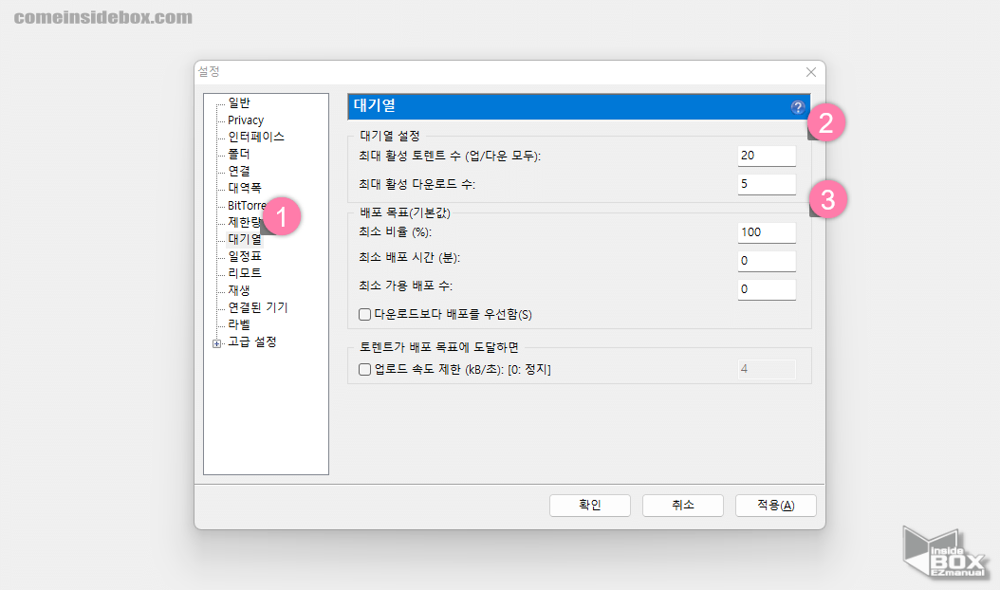This screenshot has height=590, width=1000.
Task: Cancel changes with 취소 button
Action: pyautogui.click(x=683, y=506)
